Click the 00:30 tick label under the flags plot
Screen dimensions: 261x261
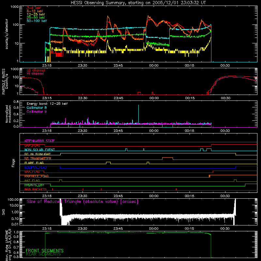click(x=225, y=196)
